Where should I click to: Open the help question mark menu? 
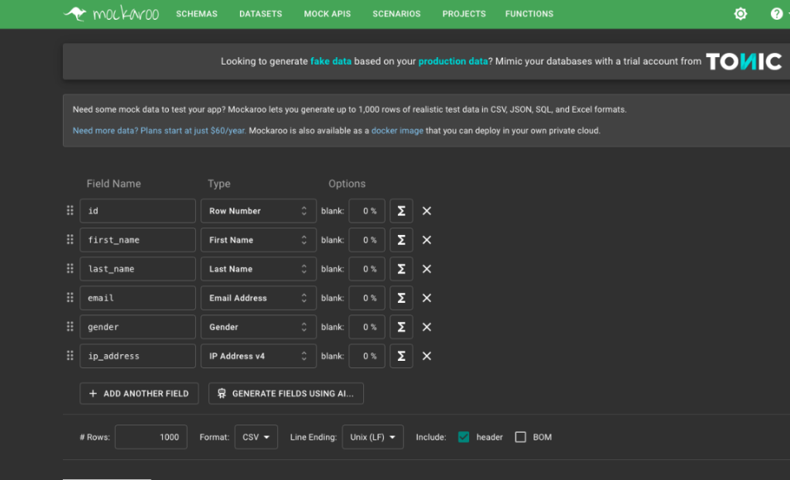click(x=777, y=13)
